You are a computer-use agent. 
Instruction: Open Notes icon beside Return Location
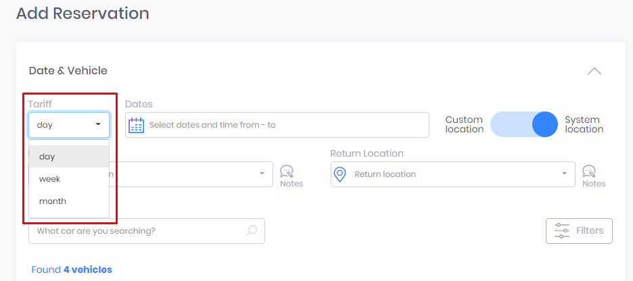point(589,172)
